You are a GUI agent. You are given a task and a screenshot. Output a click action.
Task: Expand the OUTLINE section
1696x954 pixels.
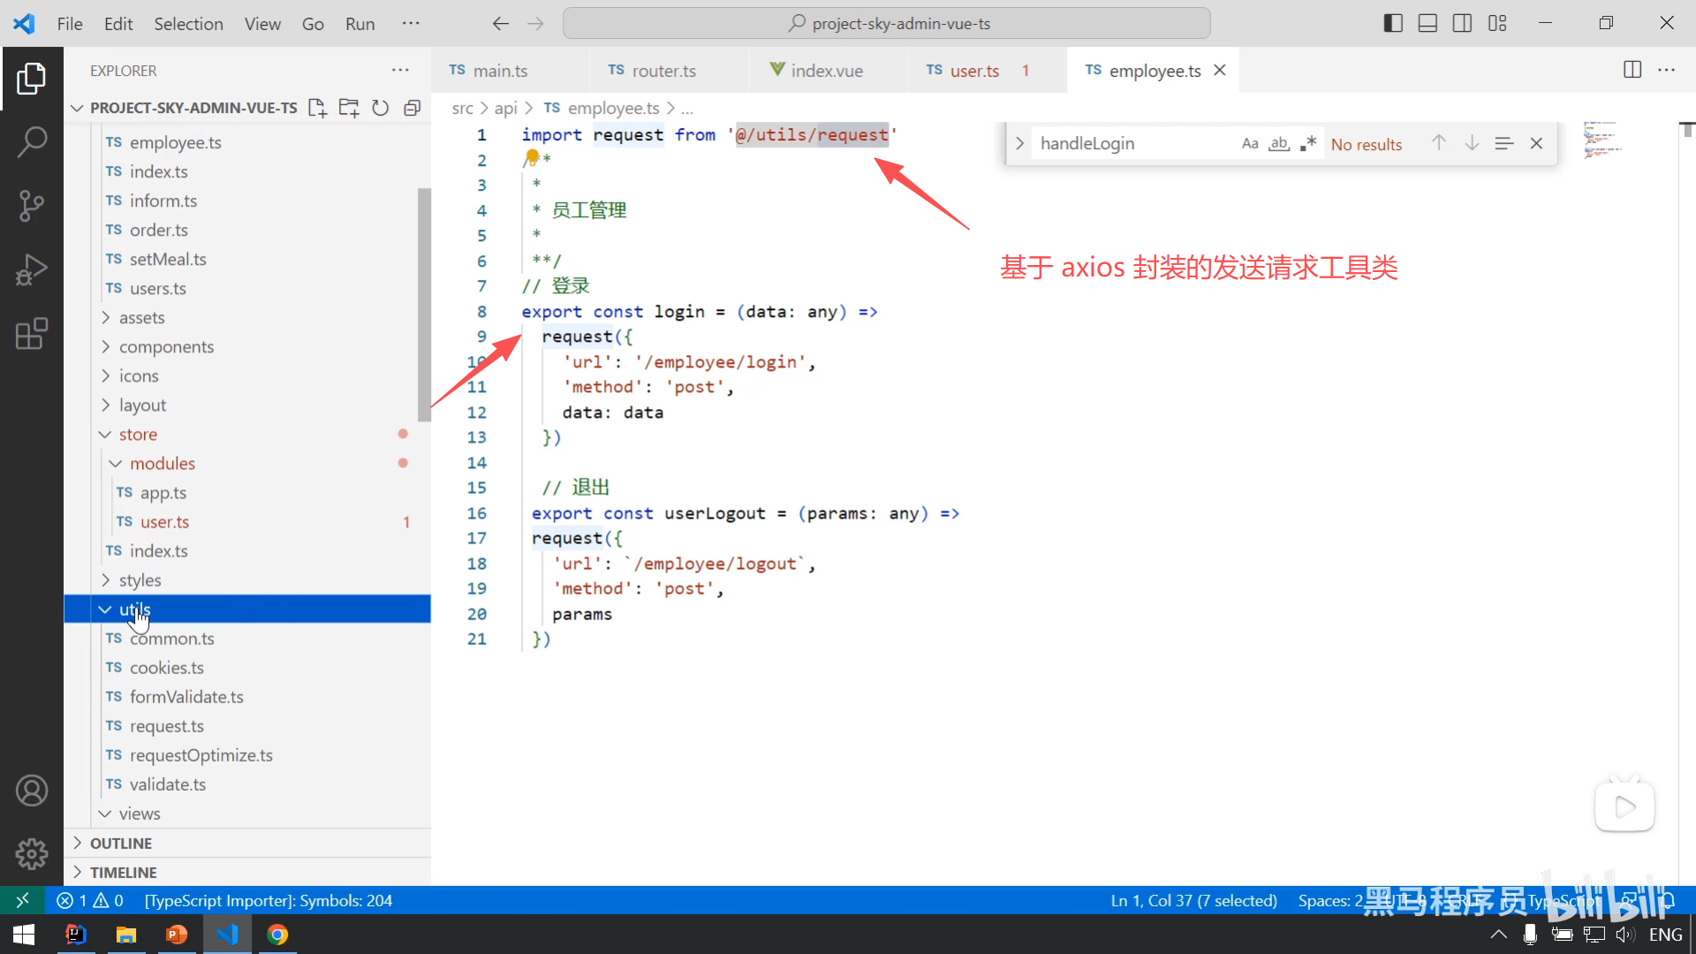coord(121,844)
